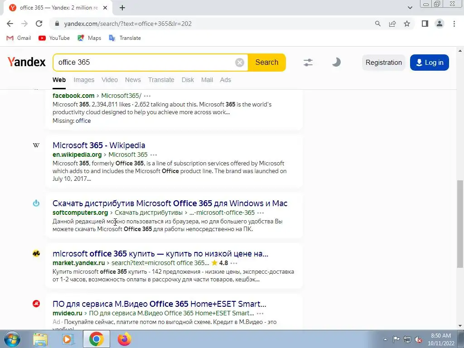
Task: Expand options dots next to facebook.com result
Action: click(147, 96)
